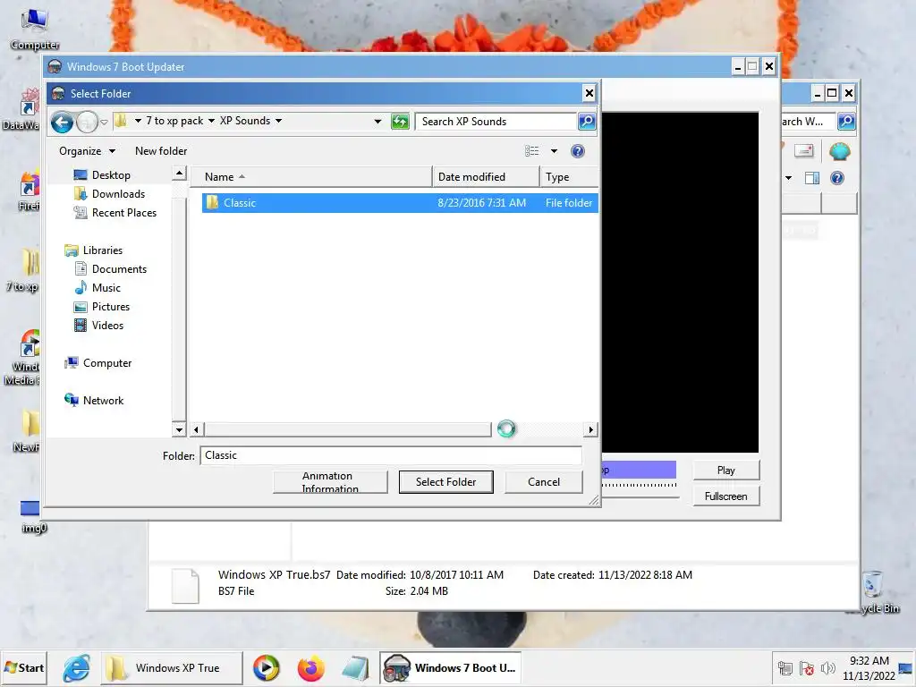Close the Select Folder dialog
This screenshot has height=687, width=916.
point(589,93)
